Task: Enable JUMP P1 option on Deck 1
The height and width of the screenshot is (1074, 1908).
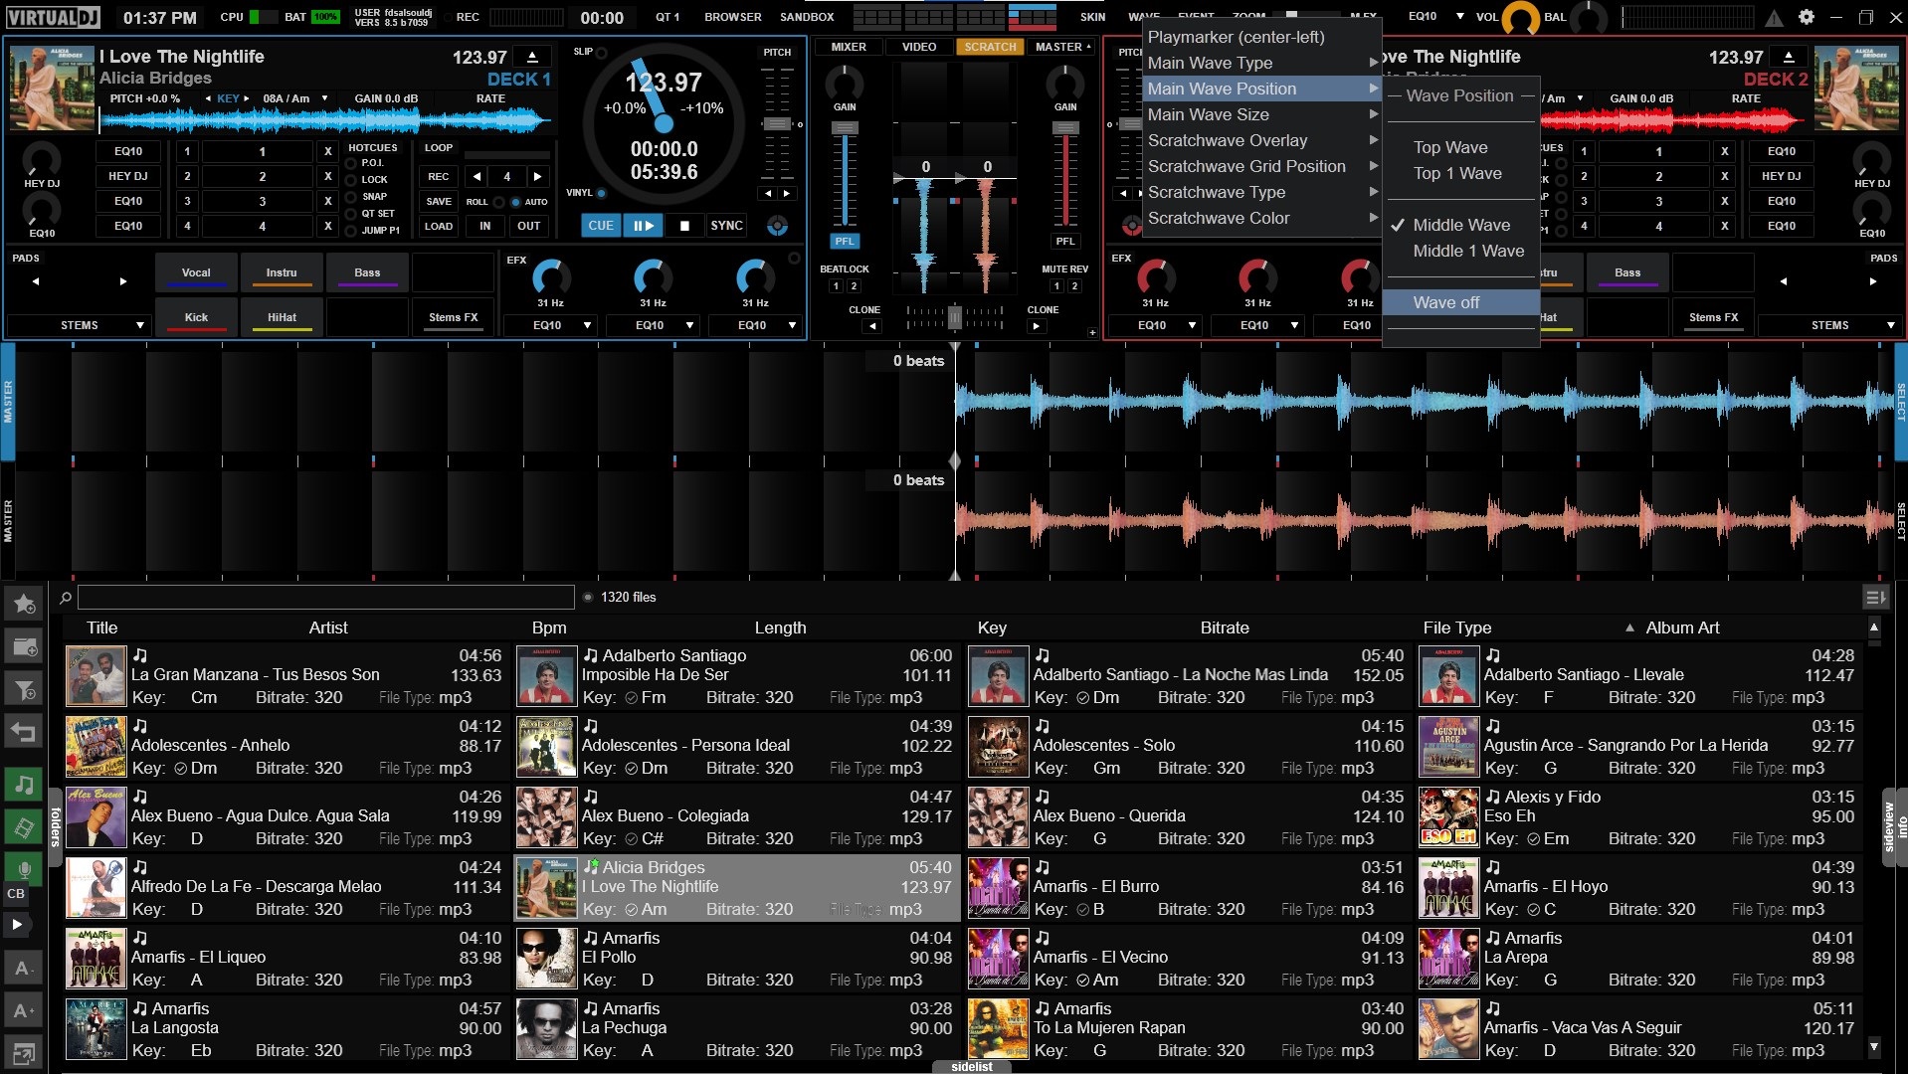Action: point(350,231)
